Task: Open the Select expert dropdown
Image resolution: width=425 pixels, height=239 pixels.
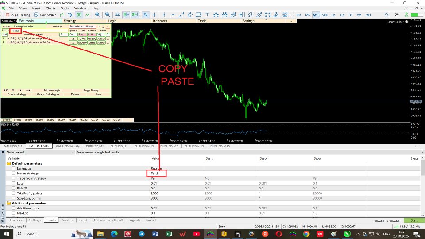Action: point(40,152)
